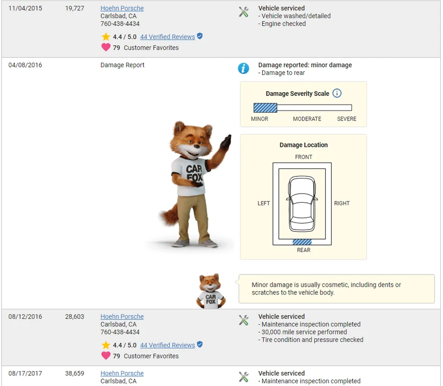Click the mileage value 38,659
The width and height of the screenshot is (443, 386).
(74, 373)
